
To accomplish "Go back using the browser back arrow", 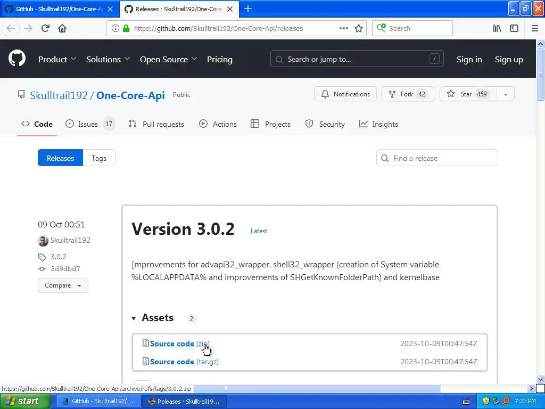I will (x=11, y=29).
